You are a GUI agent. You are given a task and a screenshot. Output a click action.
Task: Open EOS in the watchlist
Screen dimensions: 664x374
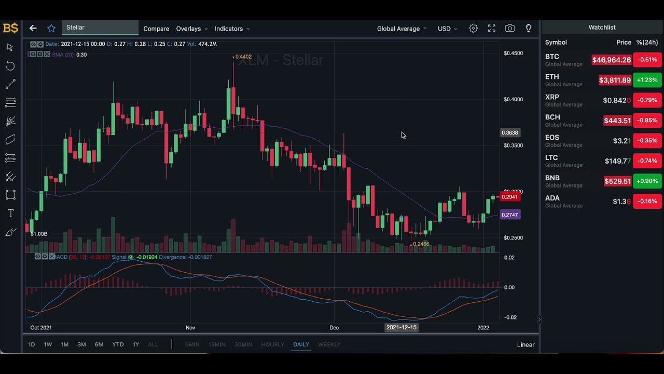(602, 141)
